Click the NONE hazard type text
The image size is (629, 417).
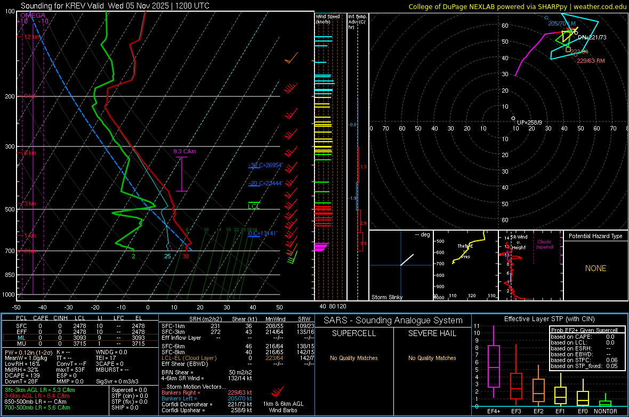coord(595,268)
